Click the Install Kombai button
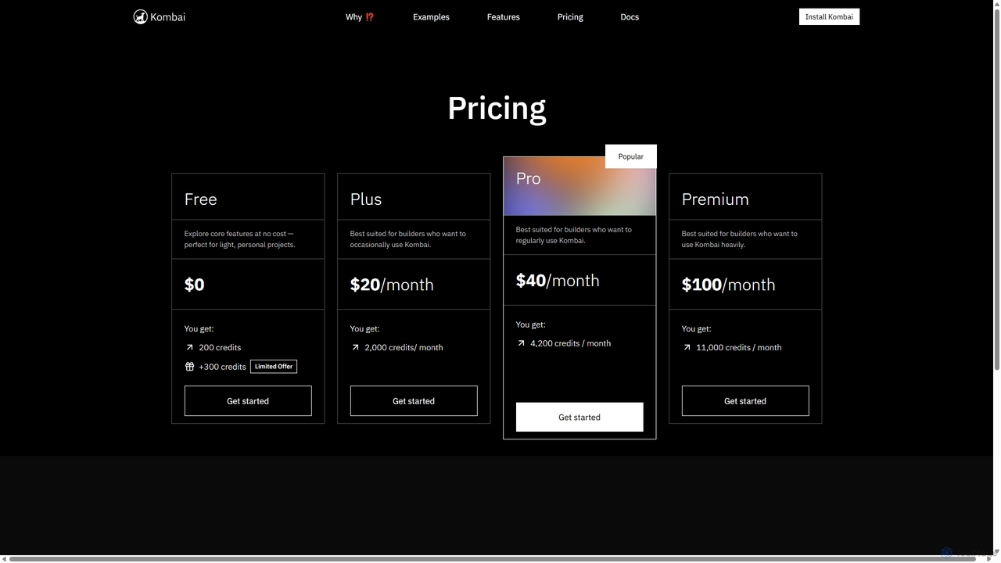The height and width of the screenshot is (563, 1001). 829,16
